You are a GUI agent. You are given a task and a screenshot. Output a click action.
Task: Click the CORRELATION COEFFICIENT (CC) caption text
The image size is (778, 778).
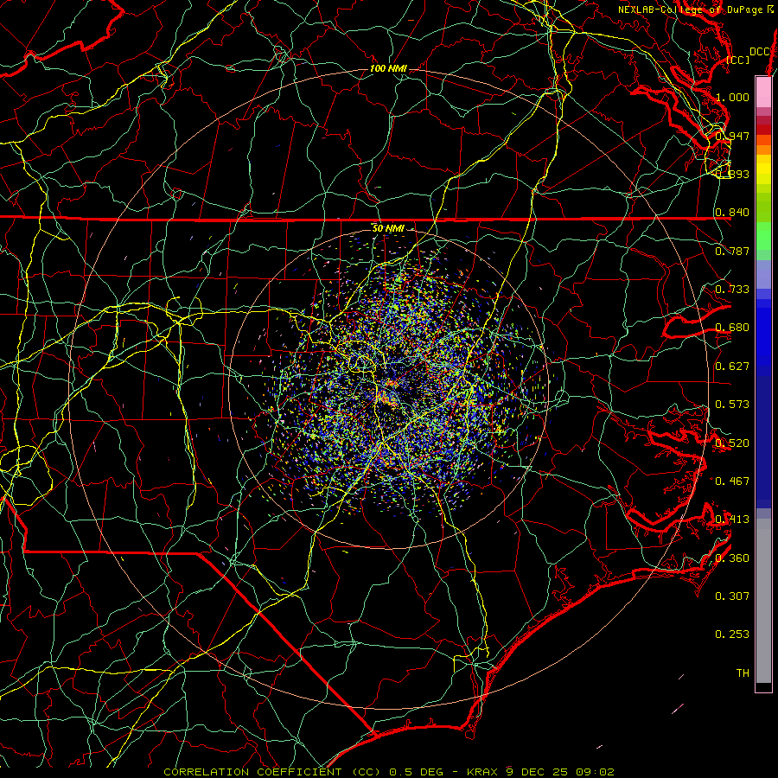pos(272,772)
